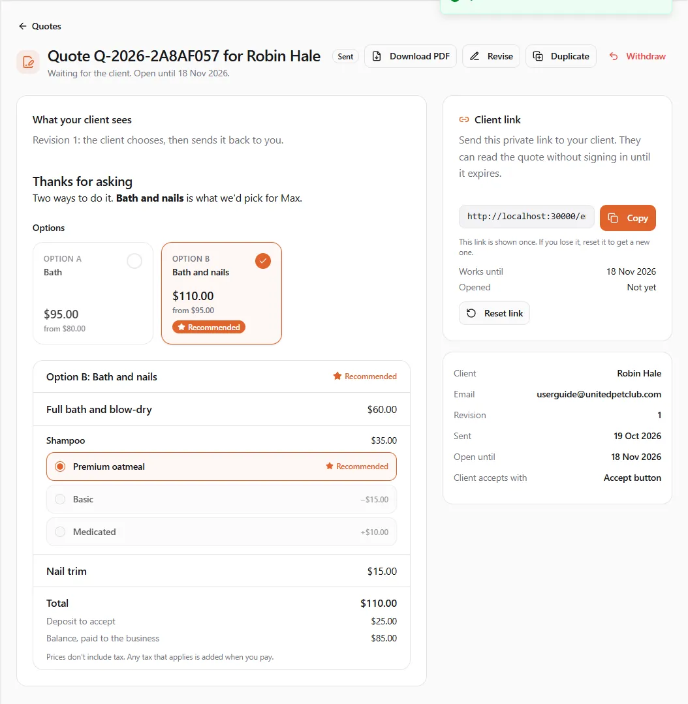Click the Sent date 19 Oct 2026
Viewport: 688px width, 704px height.
(x=637, y=435)
